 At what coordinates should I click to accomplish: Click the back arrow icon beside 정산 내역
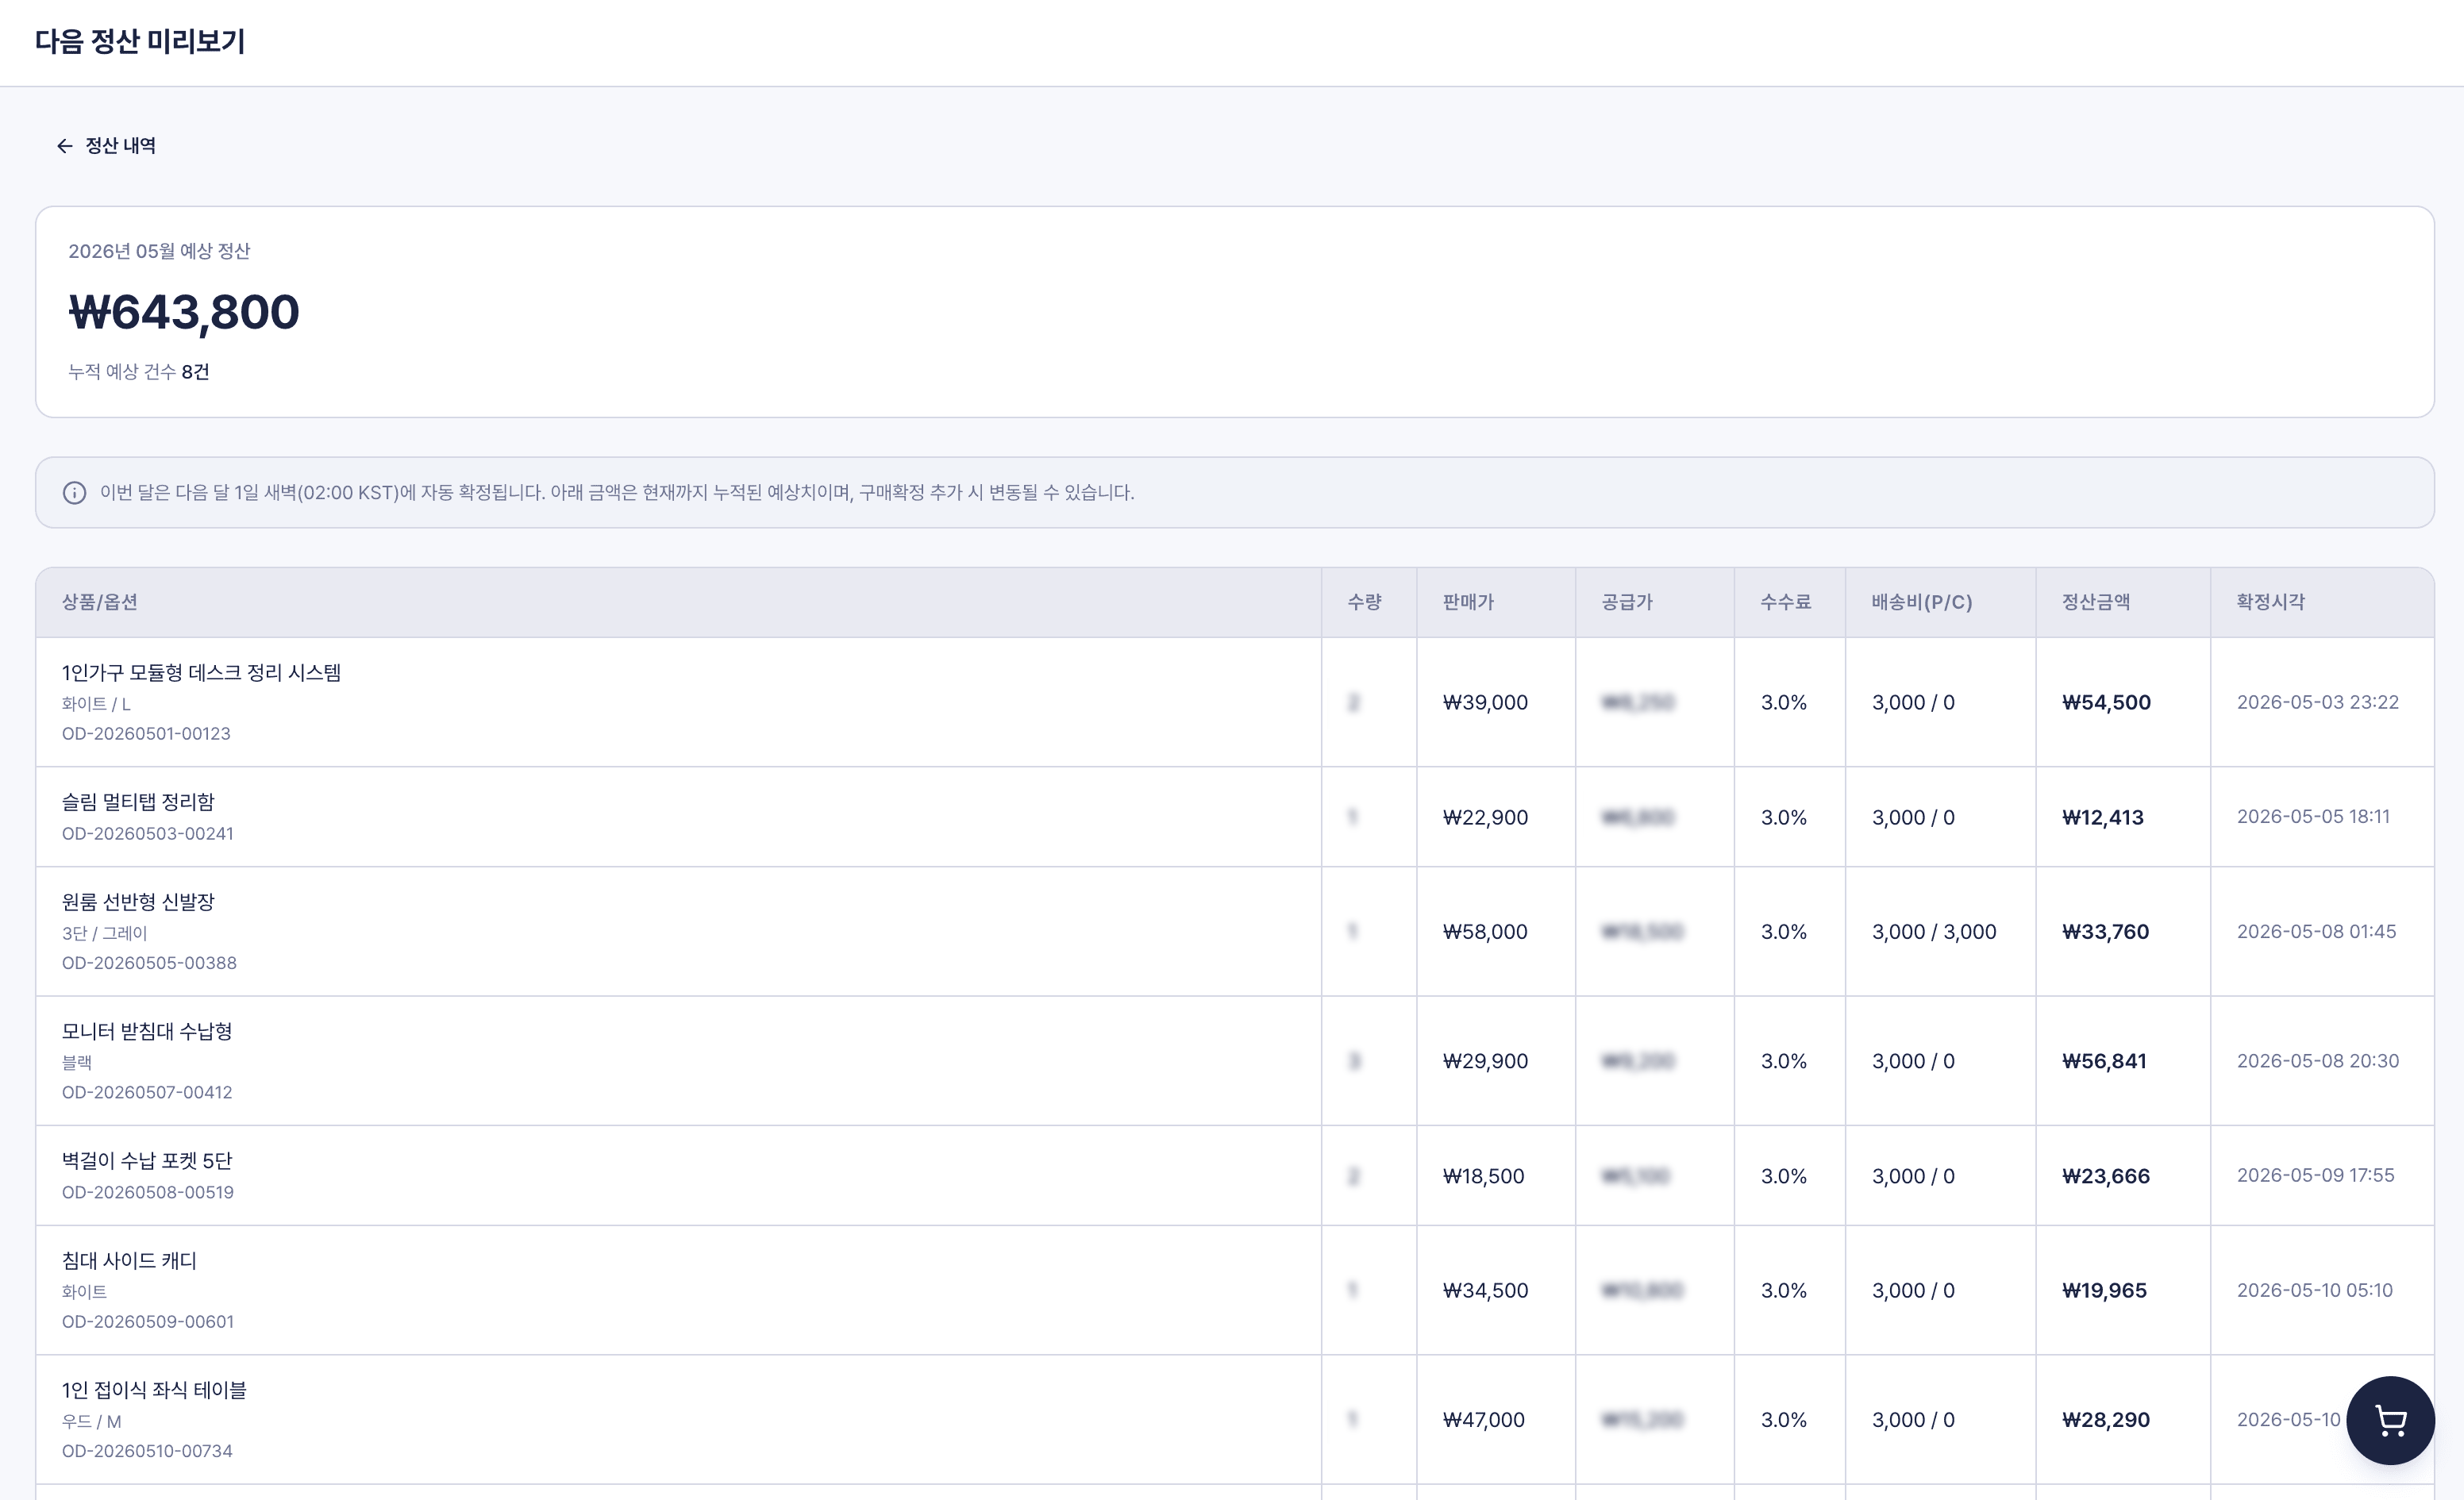pyautogui.click(x=65, y=146)
